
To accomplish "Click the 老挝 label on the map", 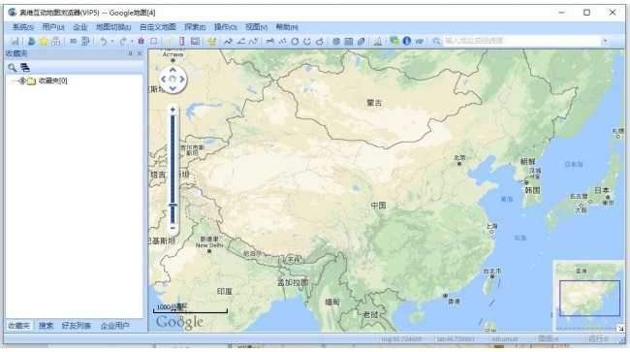I will 370,314.
